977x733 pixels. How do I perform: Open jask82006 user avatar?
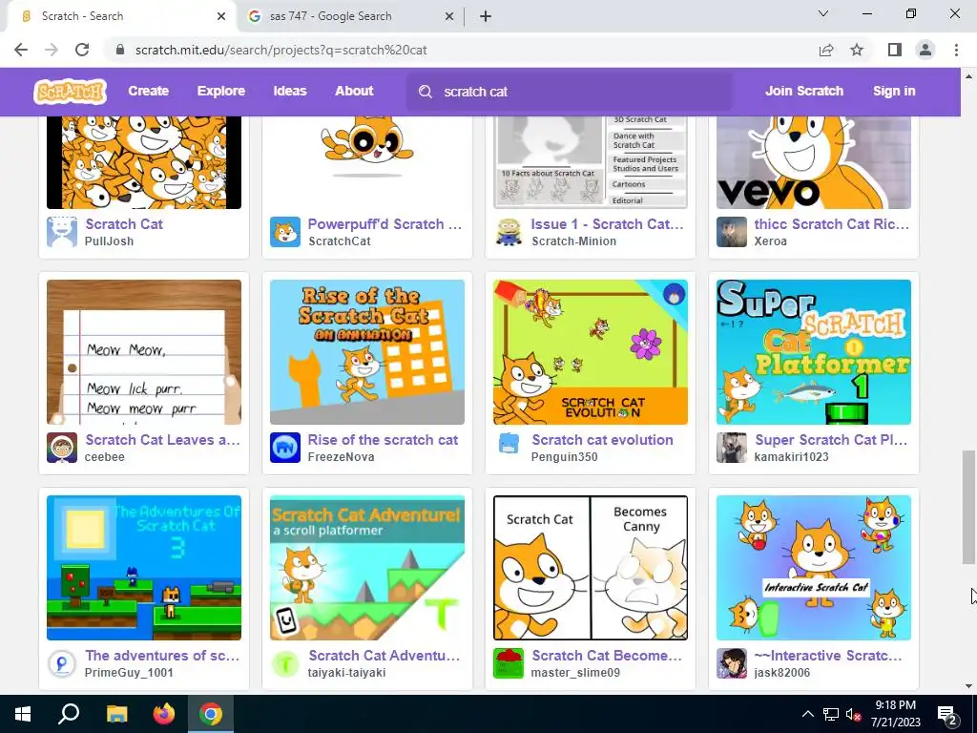coord(732,663)
